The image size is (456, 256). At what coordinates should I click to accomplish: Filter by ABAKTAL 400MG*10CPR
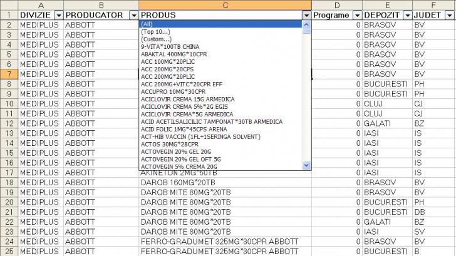click(220, 54)
